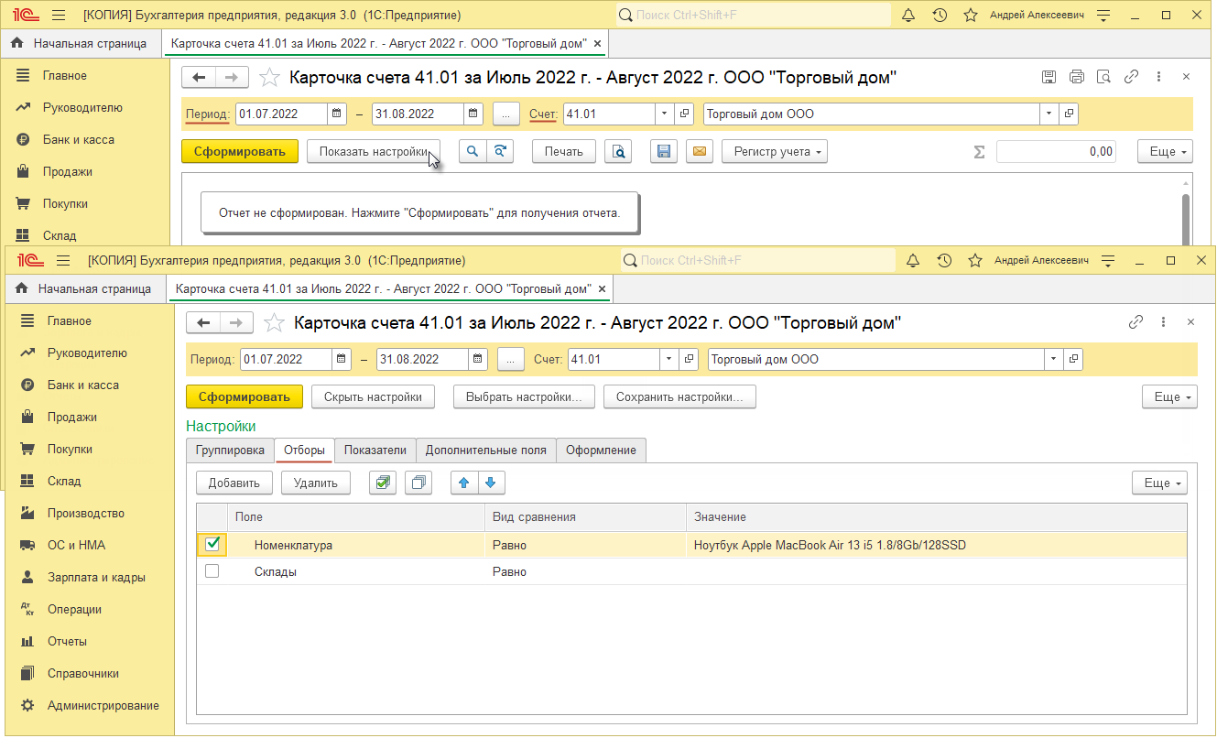1217x738 pixels.
Task: Click the email report envelope icon
Action: point(700,152)
